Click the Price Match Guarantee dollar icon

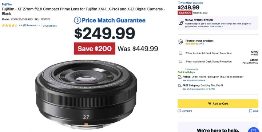pos(78,20)
